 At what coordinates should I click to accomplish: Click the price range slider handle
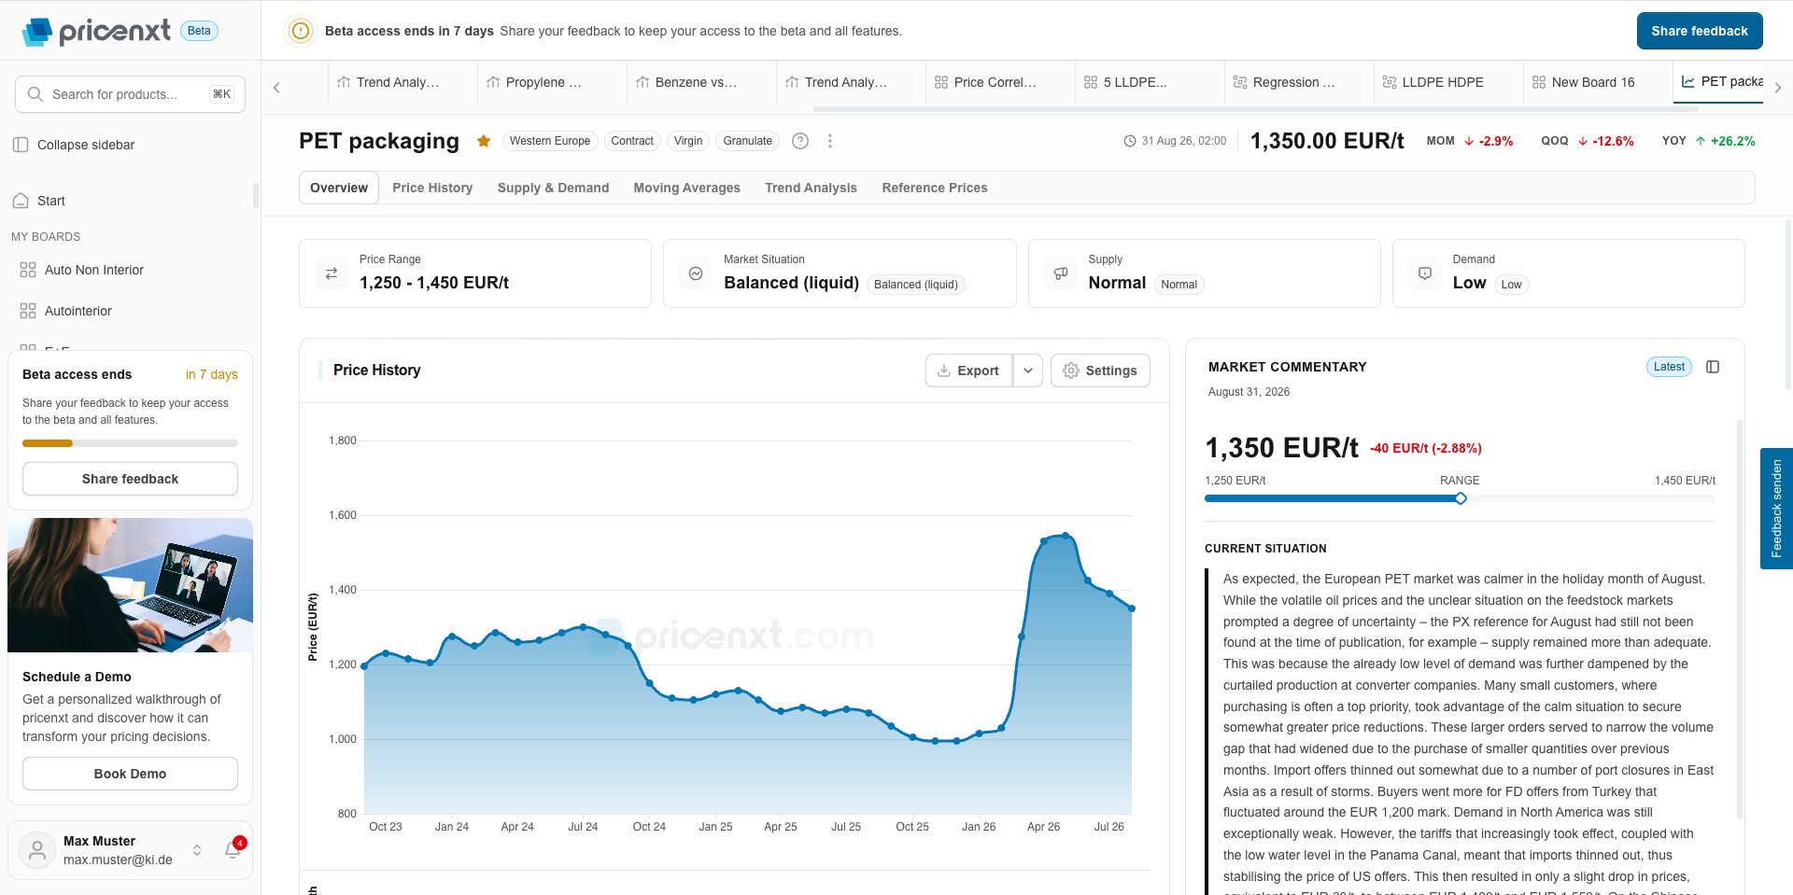click(x=1461, y=498)
